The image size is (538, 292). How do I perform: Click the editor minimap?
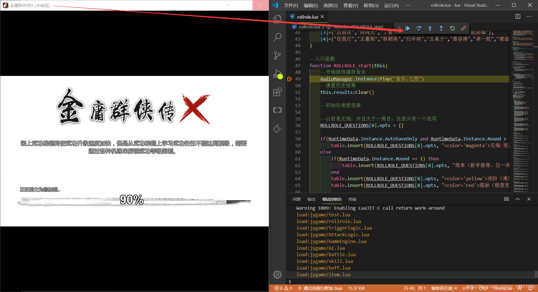pyautogui.click(x=523, y=111)
